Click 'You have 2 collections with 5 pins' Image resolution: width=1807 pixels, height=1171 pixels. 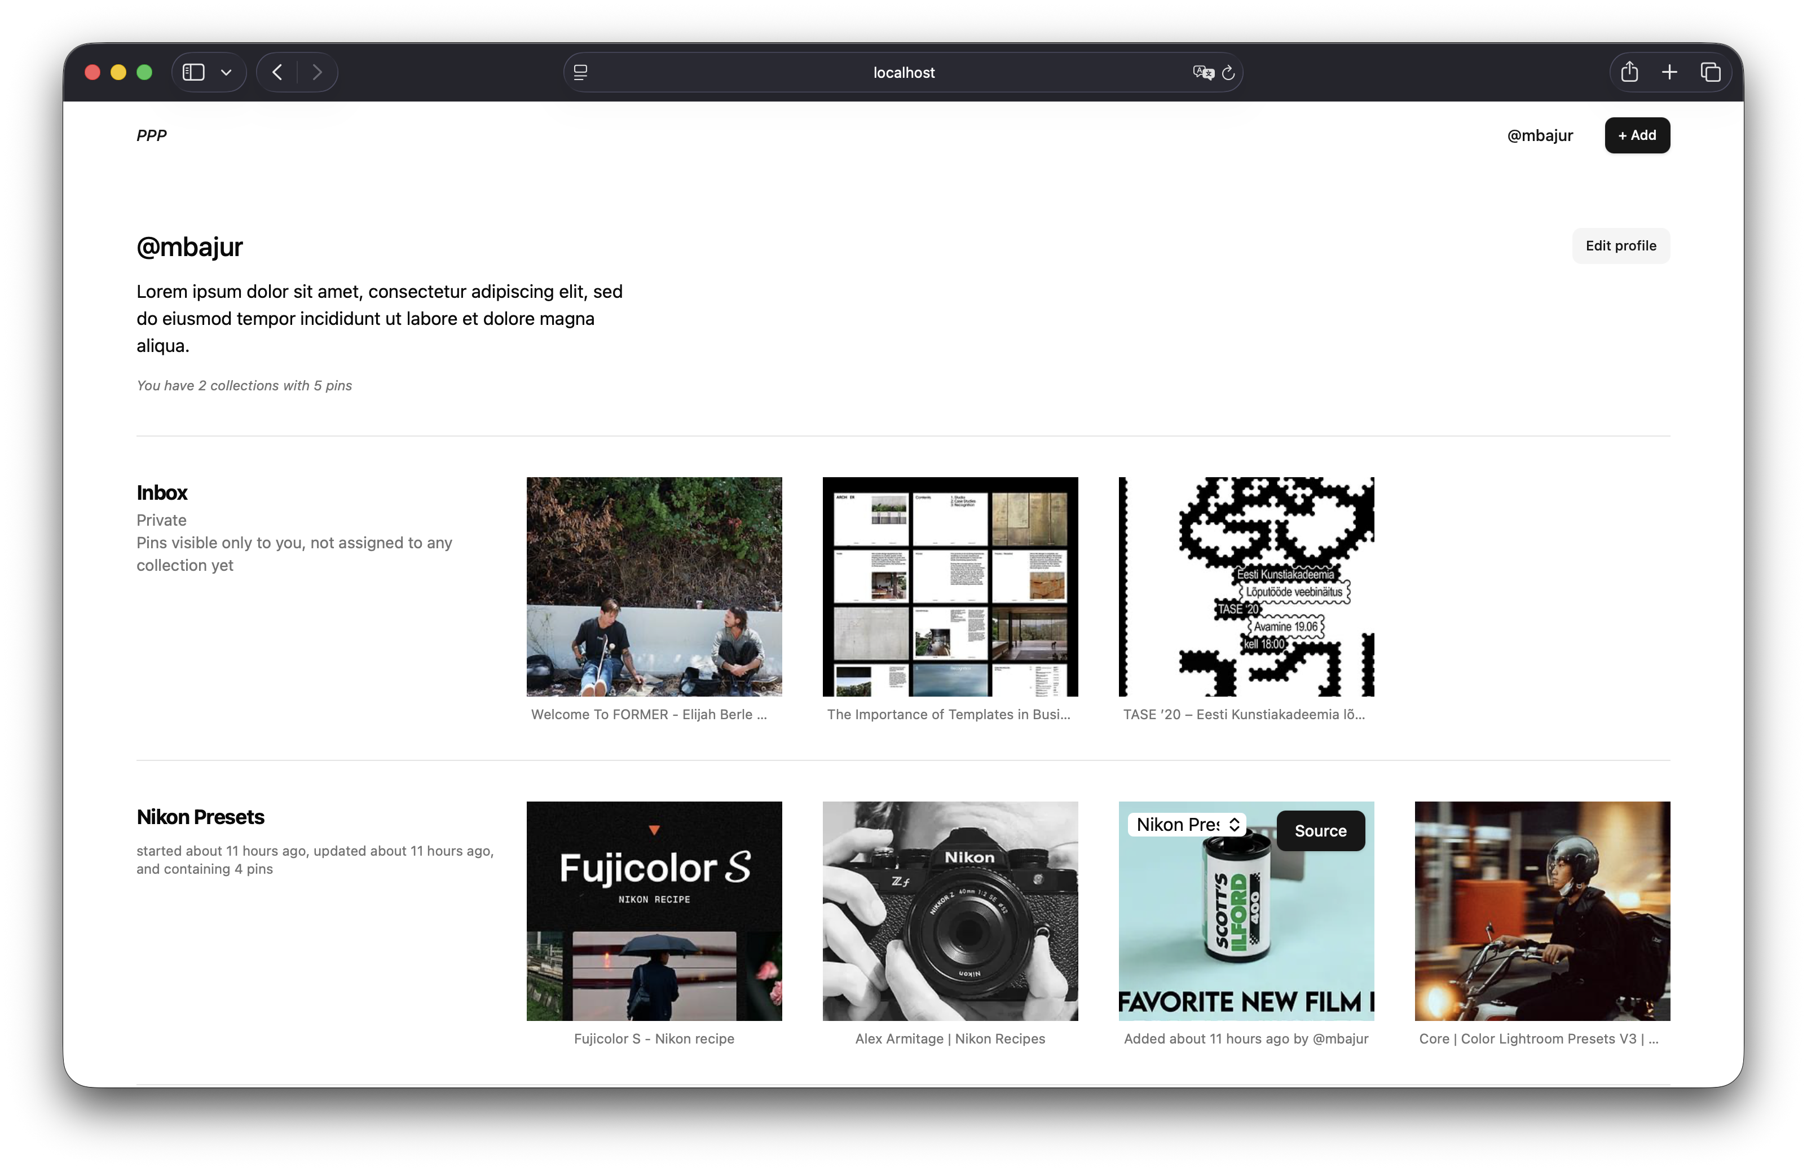tap(244, 386)
